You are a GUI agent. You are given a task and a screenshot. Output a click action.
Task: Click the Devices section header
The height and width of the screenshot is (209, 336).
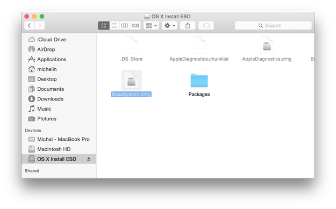(33, 131)
